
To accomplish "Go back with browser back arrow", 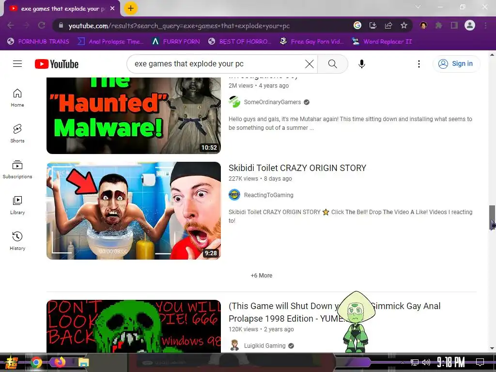I will pyautogui.click(x=11, y=25).
